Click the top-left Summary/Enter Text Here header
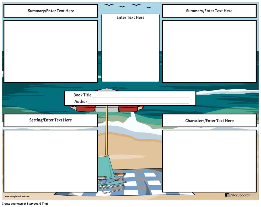 pyautogui.click(x=51, y=11)
